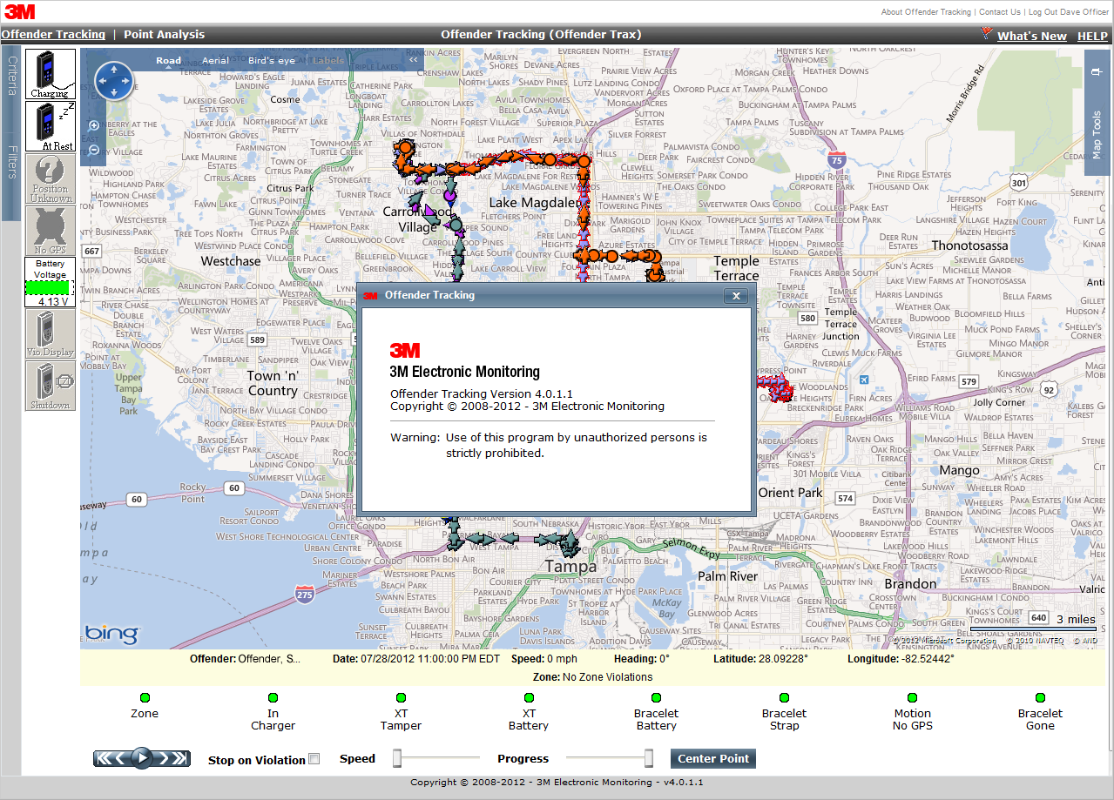Click the 'Speed: 0 mph' info value
This screenshot has width=1114, height=800.
(544, 659)
